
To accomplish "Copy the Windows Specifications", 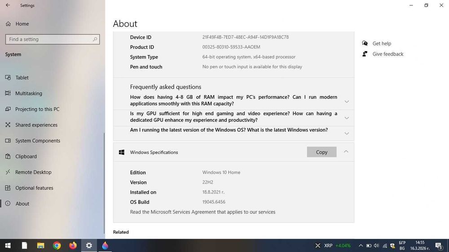I will [x=321, y=152].
